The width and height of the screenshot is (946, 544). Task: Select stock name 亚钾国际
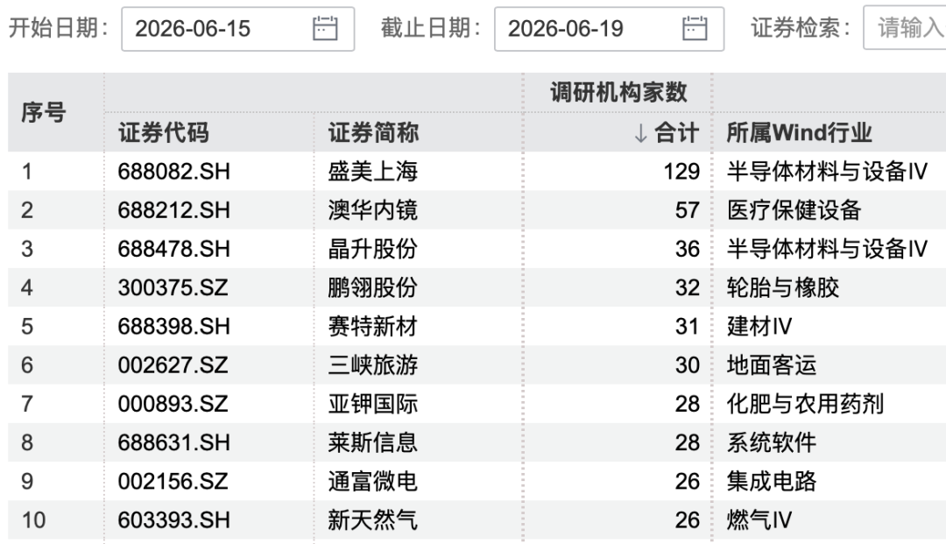point(373,404)
